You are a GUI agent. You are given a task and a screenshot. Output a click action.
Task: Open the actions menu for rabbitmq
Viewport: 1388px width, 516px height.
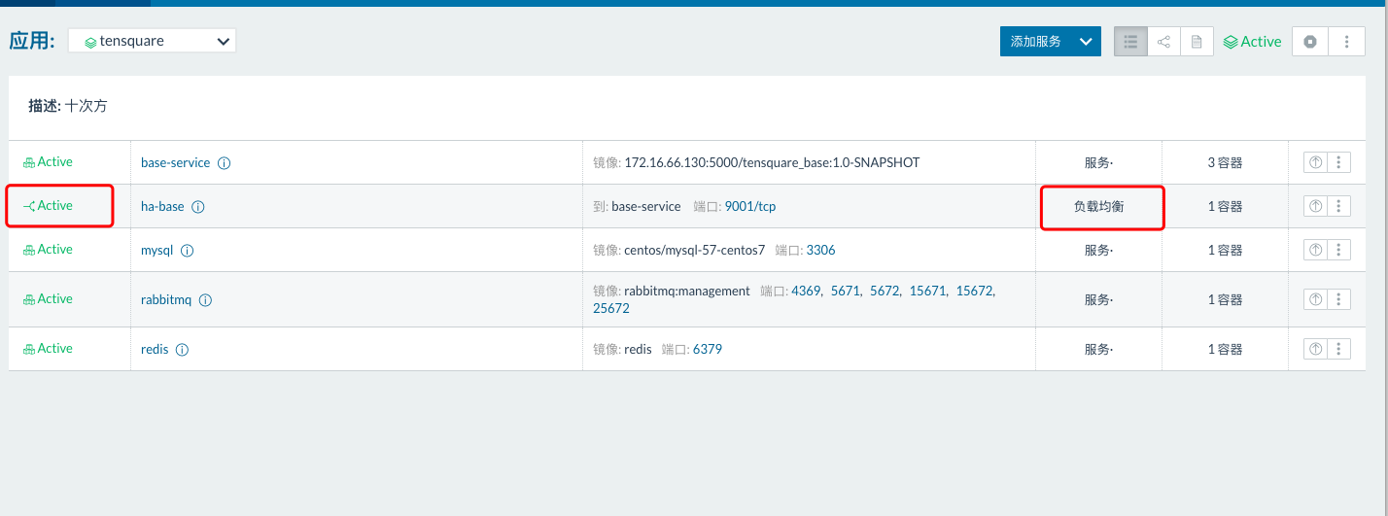pos(1339,299)
